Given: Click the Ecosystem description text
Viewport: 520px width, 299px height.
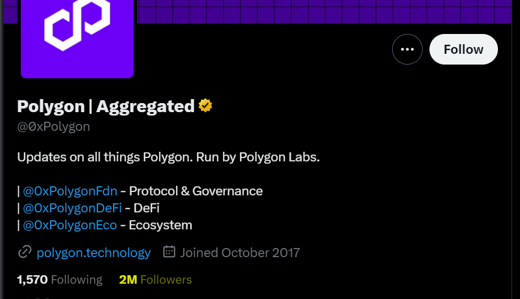Looking at the screenshot, I should point(161,225).
